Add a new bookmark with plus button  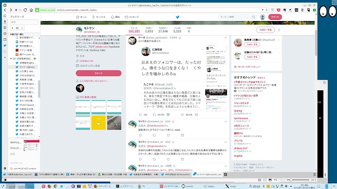(13, 28)
